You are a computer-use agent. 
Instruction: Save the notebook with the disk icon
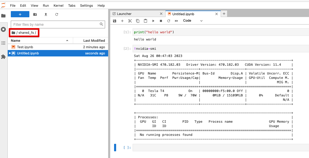[115, 21]
